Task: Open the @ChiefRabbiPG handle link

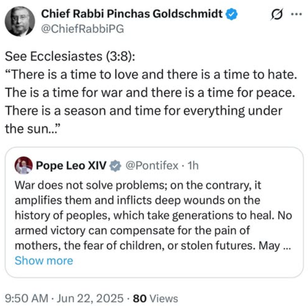Action: point(81,29)
